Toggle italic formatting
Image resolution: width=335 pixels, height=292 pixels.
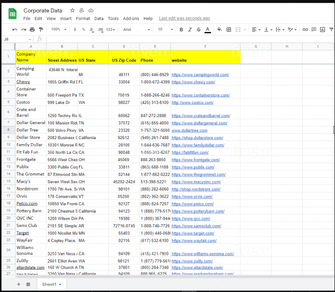[190, 30]
